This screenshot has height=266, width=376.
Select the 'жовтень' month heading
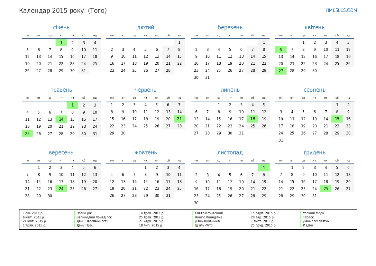[x=146, y=152]
